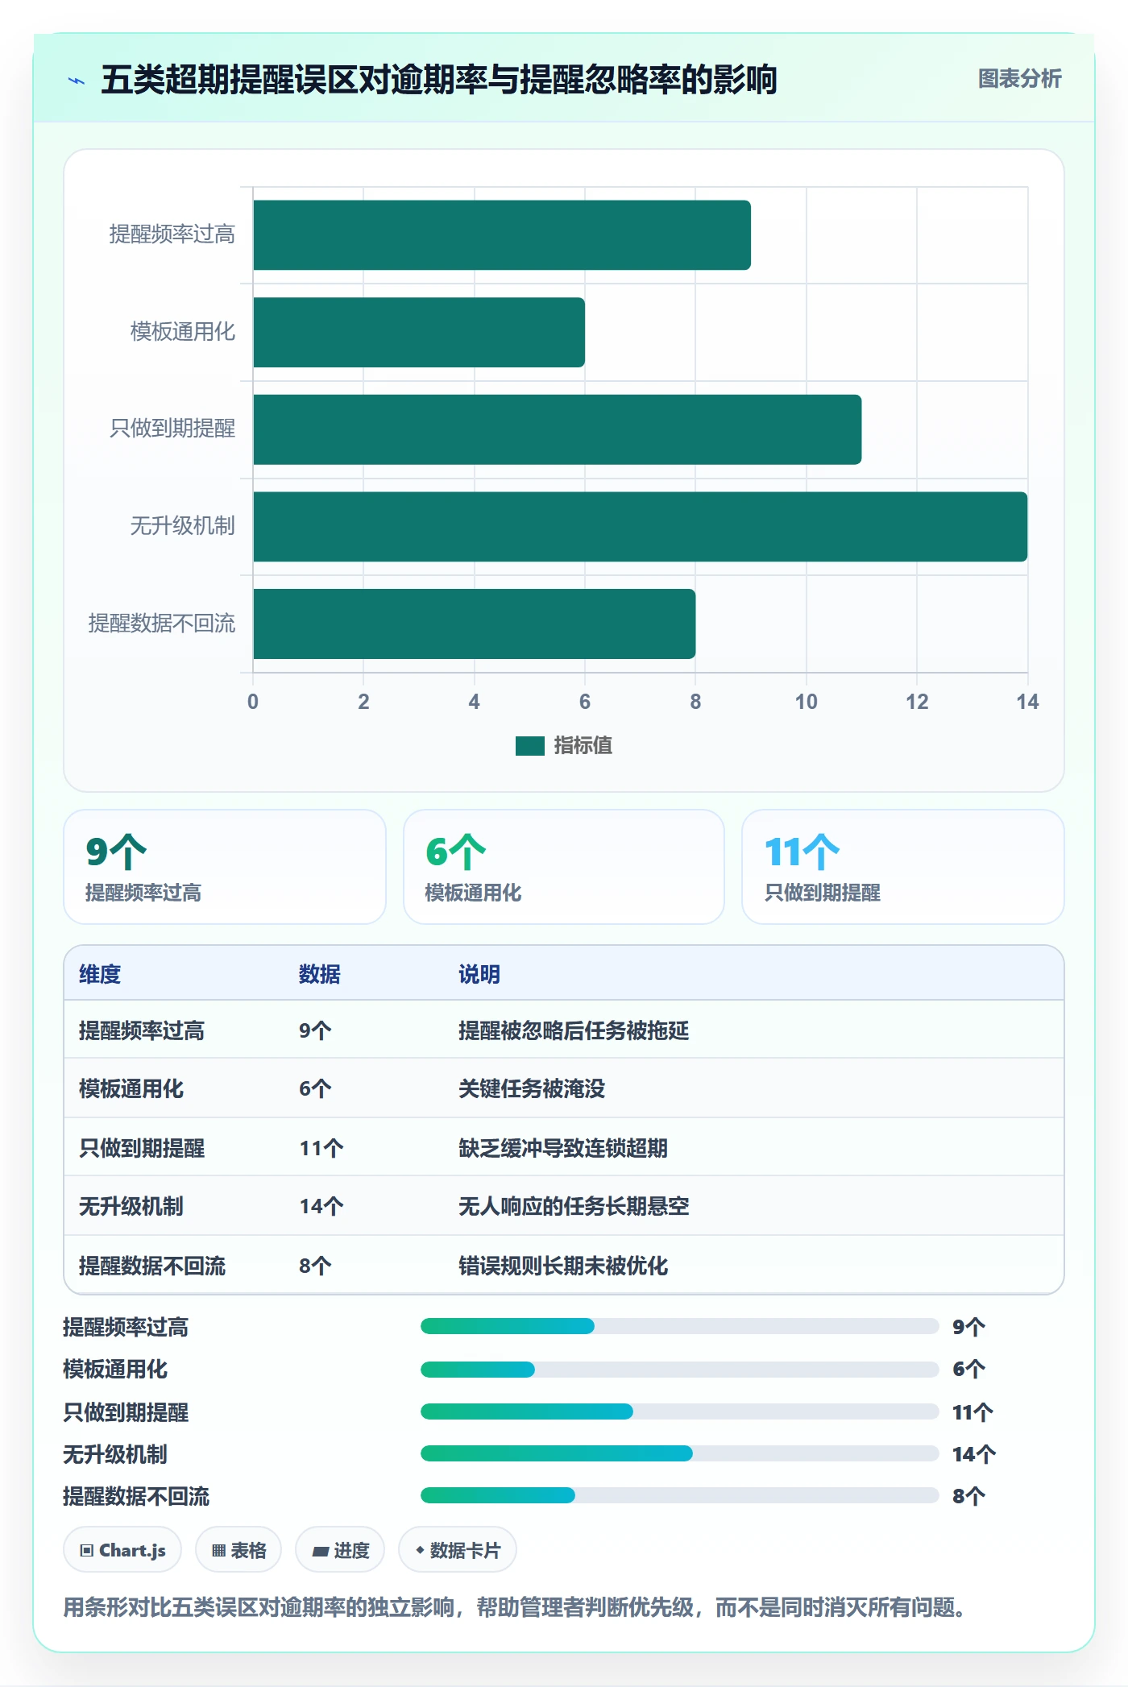Click the 维度 column header

(x=100, y=974)
